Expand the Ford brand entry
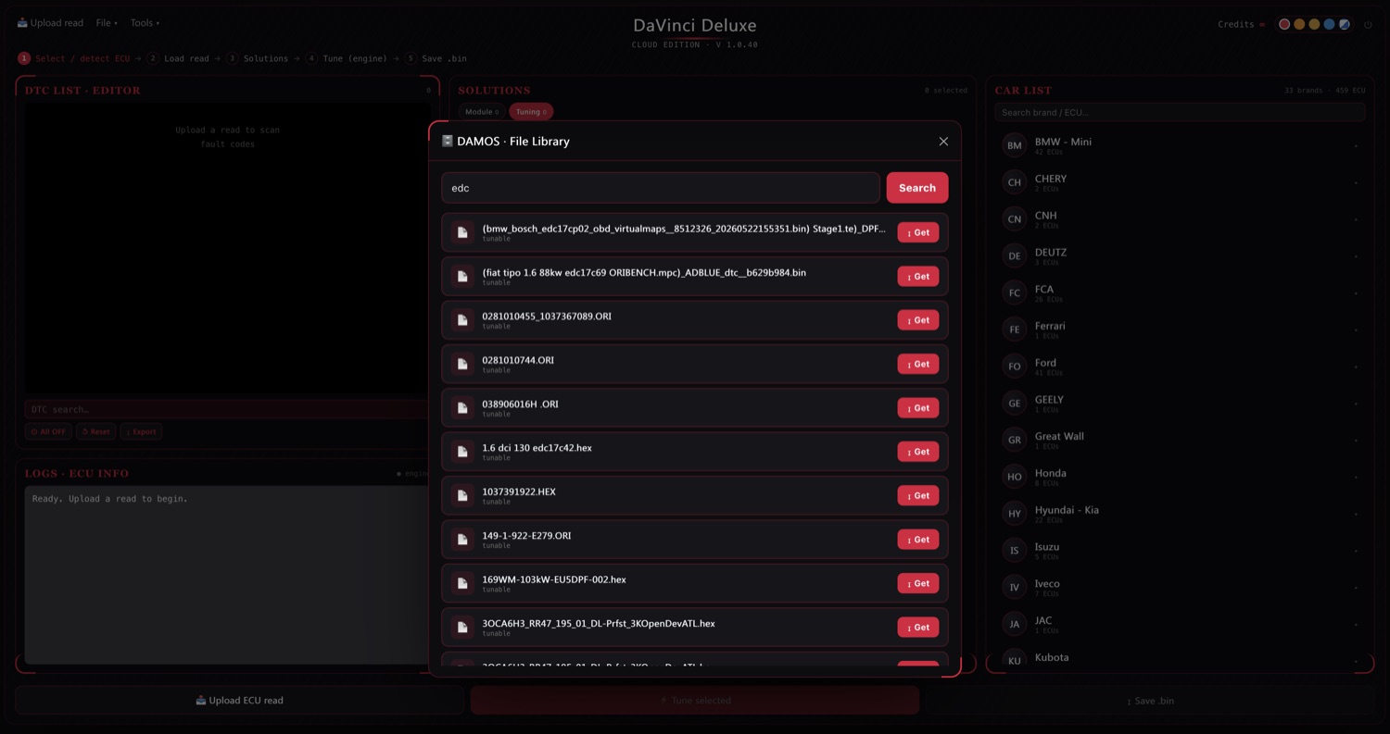The image size is (1390, 734). click(1180, 367)
